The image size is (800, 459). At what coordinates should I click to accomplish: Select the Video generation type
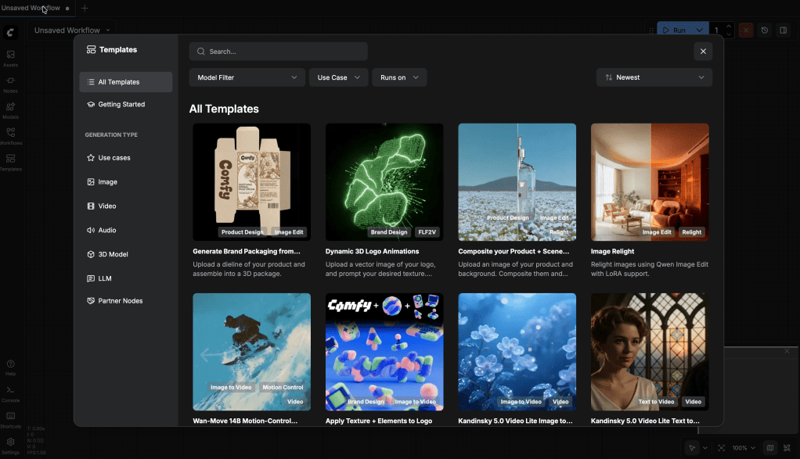coord(107,206)
